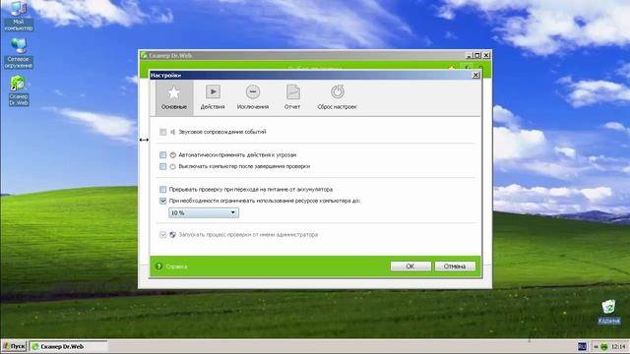
Task: Open the Справка help link
Action: pyautogui.click(x=176, y=266)
